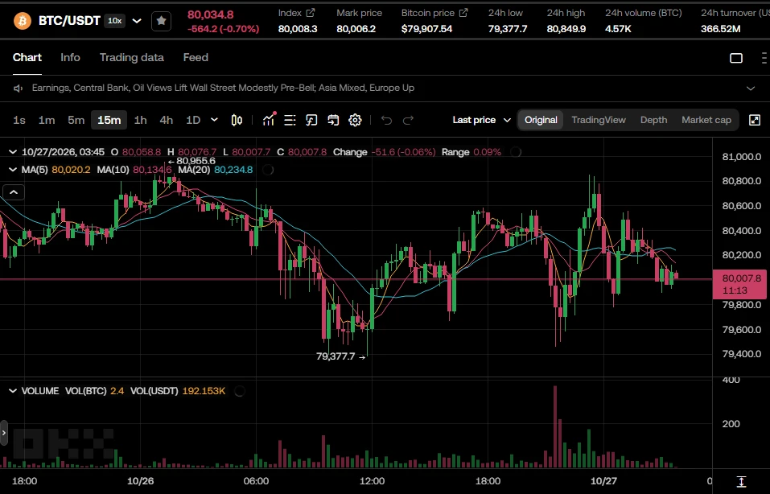This screenshot has height=494, width=770.
Task: Open the candlestick chart style icon
Action: pos(237,121)
